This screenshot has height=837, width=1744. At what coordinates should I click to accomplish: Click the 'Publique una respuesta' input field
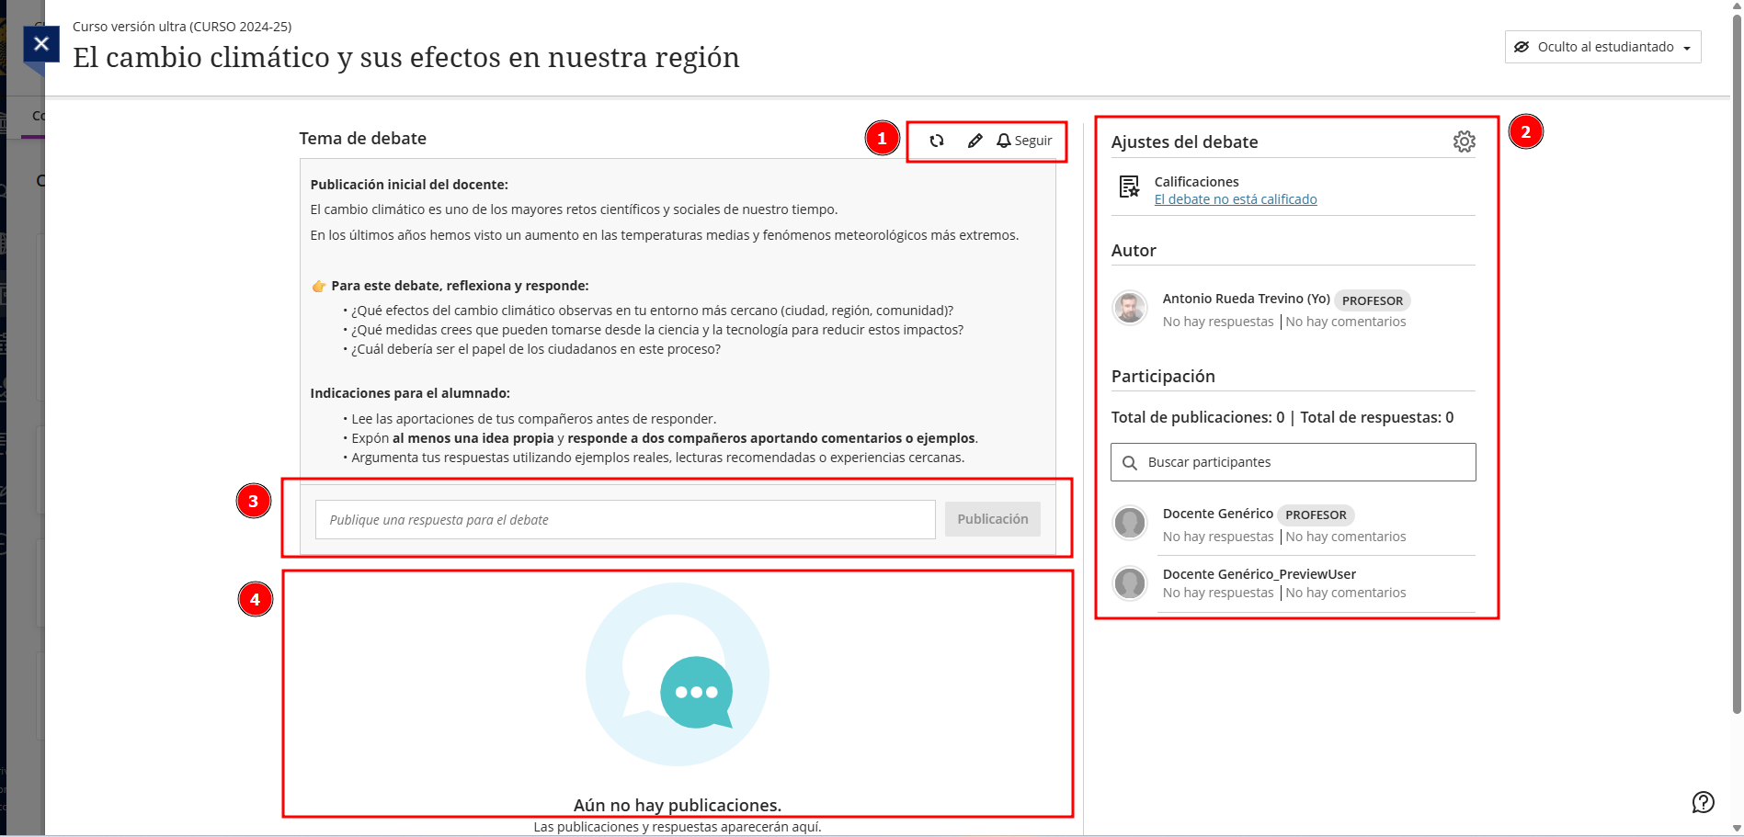pos(625,520)
